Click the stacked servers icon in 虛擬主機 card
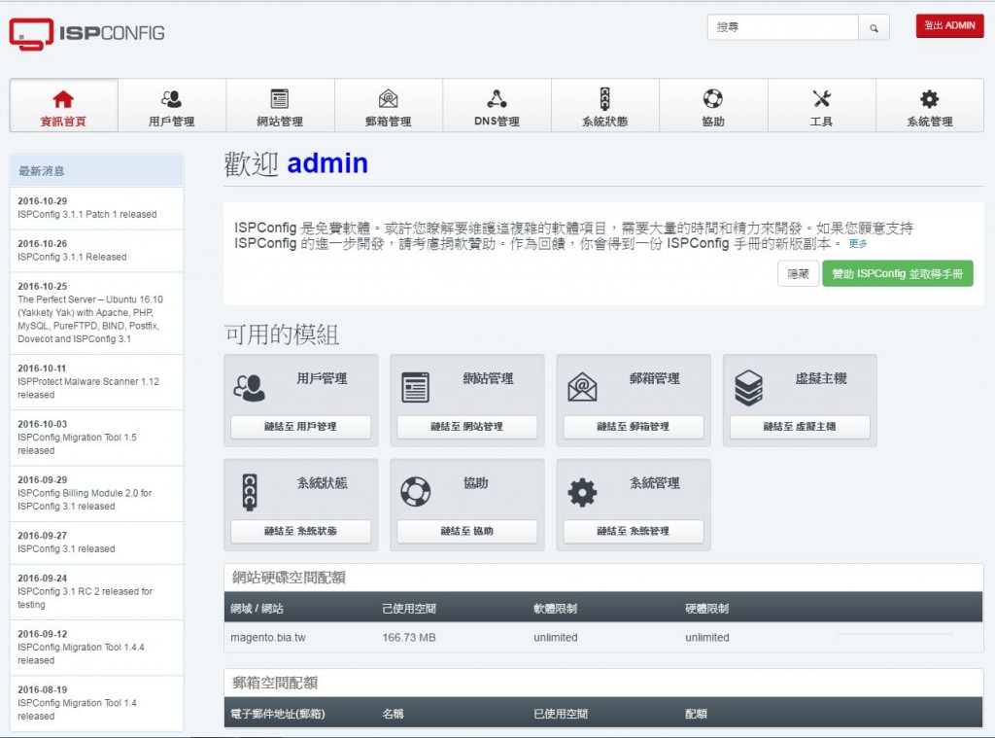Screen dimensions: 995x738 (749, 387)
